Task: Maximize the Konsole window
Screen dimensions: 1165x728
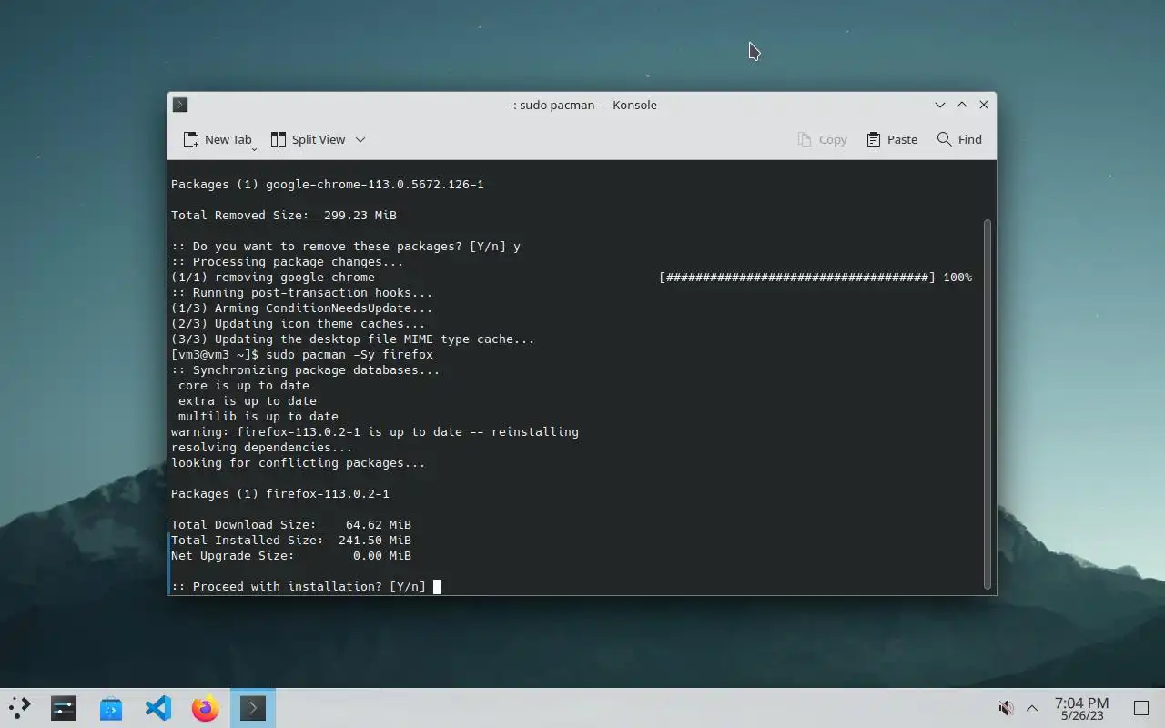Action: point(962,105)
